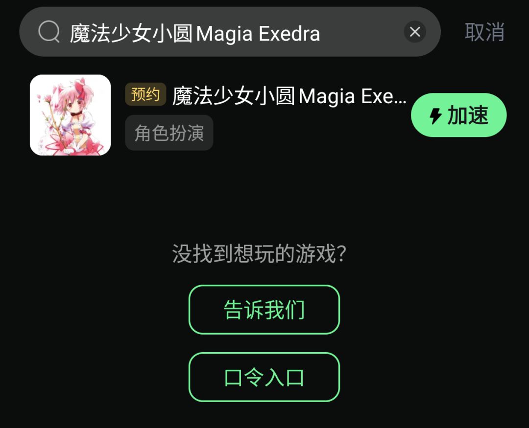Open the pink-haired girl game icon
The image size is (529, 428).
point(70,115)
